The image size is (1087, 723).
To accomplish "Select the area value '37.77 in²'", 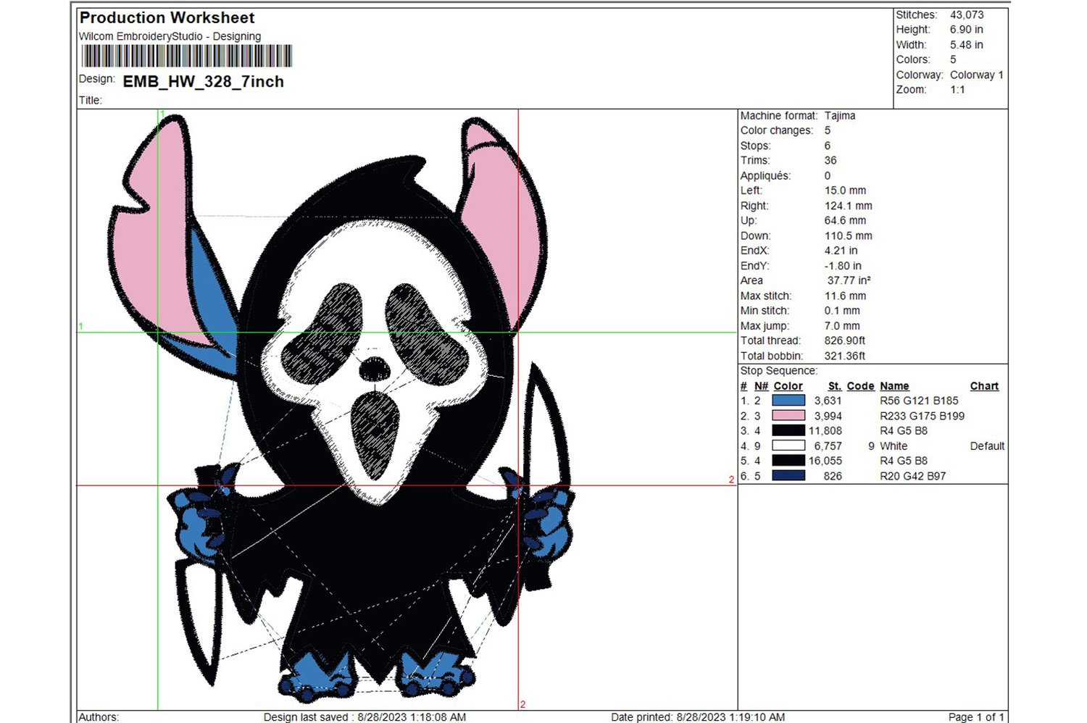I will pyautogui.click(x=849, y=280).
